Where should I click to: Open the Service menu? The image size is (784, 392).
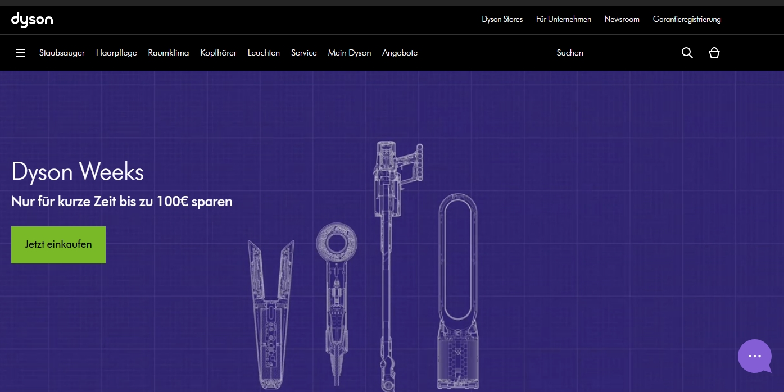(304, 53)
